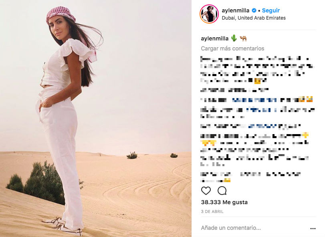Open the three-dots more options menu

point(313,229)
